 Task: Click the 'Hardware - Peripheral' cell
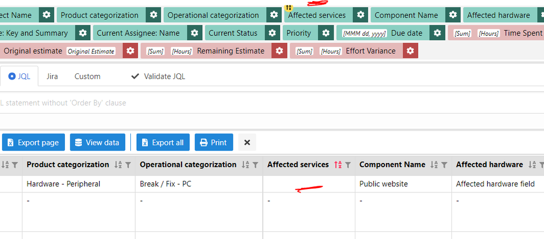coord(78,184)
